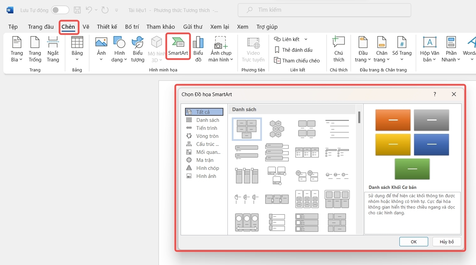Click the Save disk icon in title bar
The image size is (476, 265).
pyautogui.click(x=77, y=10)
